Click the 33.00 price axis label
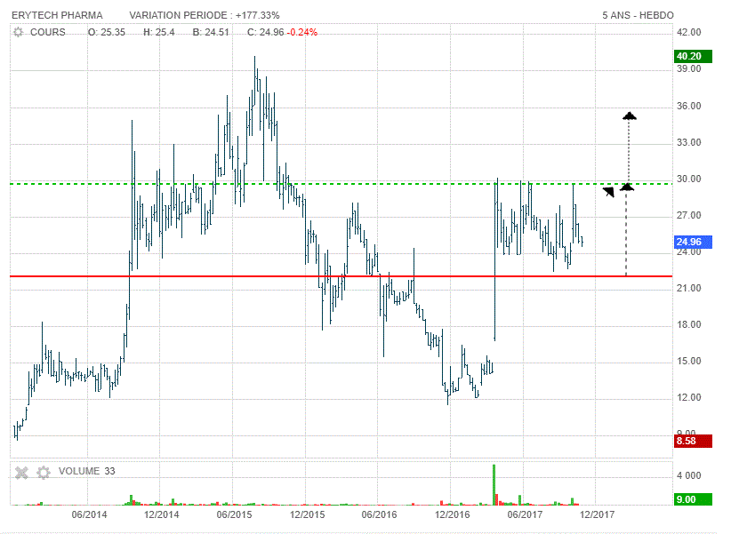731x534 pixels. point(689,142)
